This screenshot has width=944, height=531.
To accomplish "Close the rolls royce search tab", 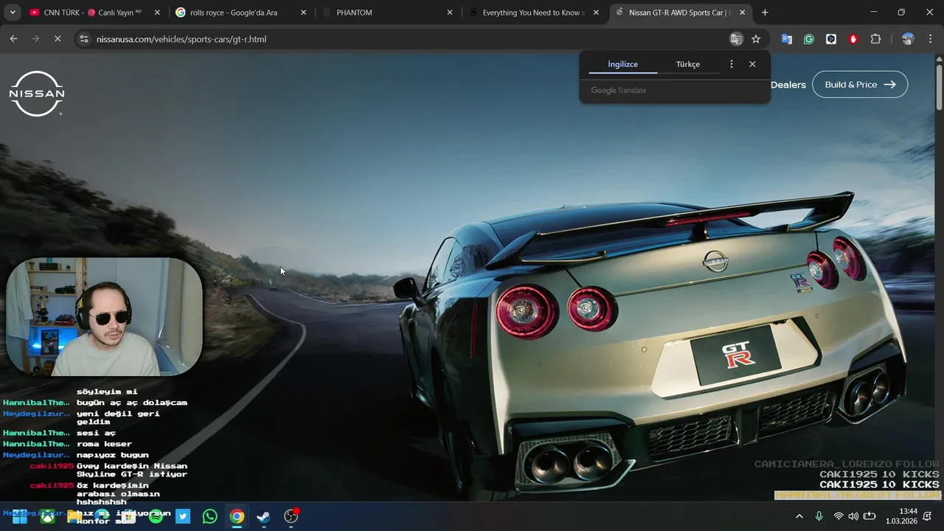I will [x=304, y=13].
